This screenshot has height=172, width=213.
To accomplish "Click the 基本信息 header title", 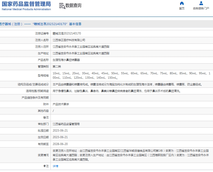I will point(75,24).
